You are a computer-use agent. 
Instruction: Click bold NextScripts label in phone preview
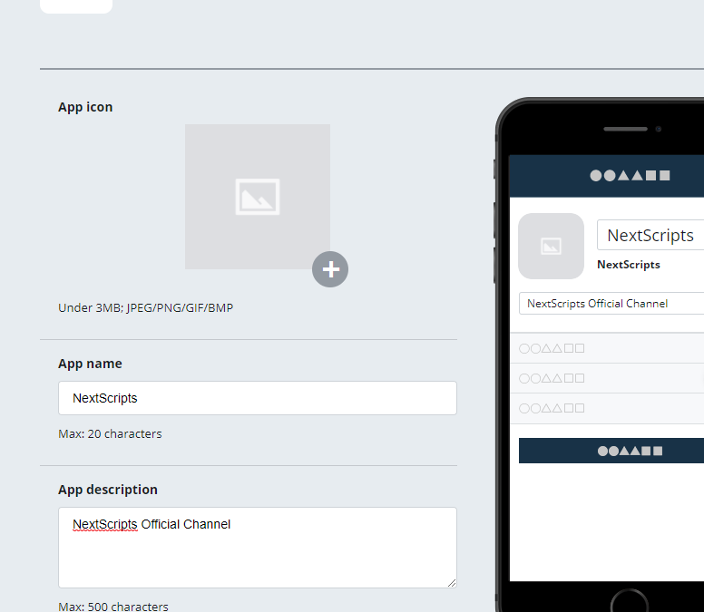pyautogui.click(x=628, y=265)
